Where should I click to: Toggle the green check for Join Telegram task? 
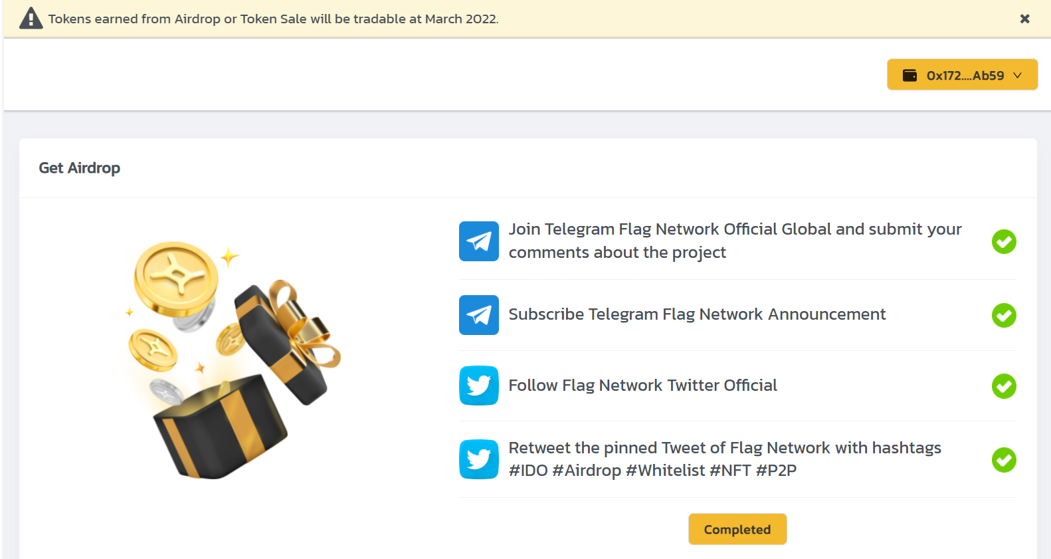[1004, 241]
